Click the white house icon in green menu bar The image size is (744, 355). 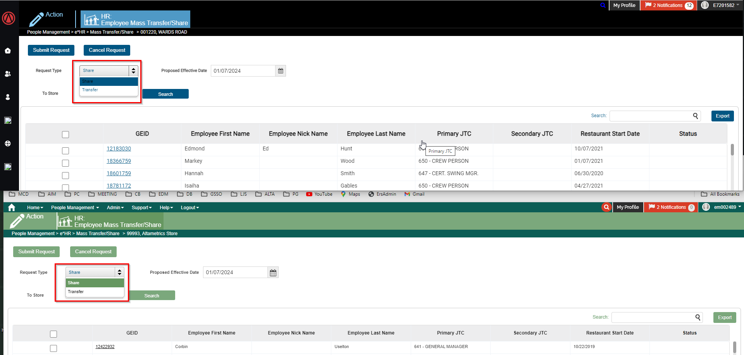(12, 207)
